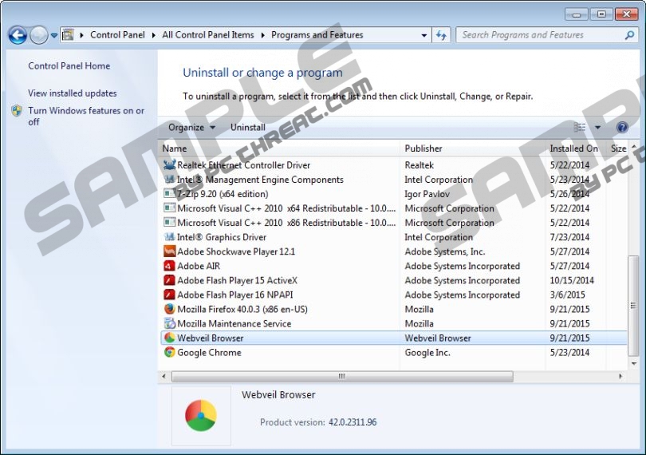Select Visual C++ 2010 x86 Redistributable icon
Image resolution: width=646 pixels, height=455 pixels.
(169, 223)
